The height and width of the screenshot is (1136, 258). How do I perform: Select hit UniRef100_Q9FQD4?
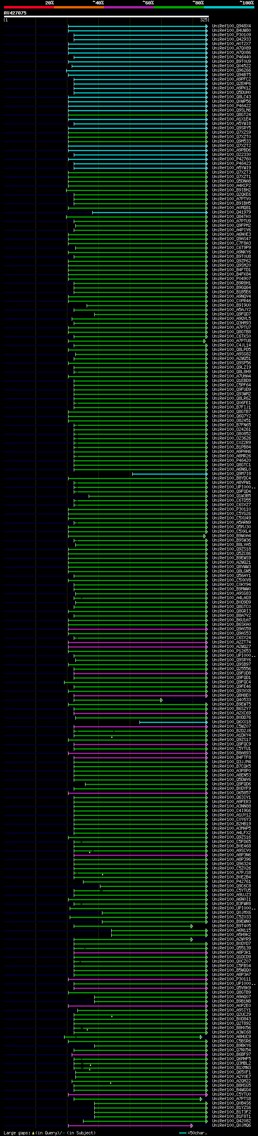(x=231, y=491)
